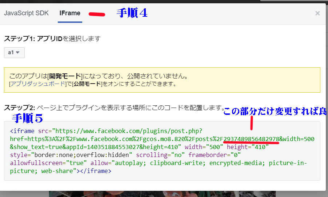
Task: Click the blue 手順４ annotation
Action: [x=132, y=13]
